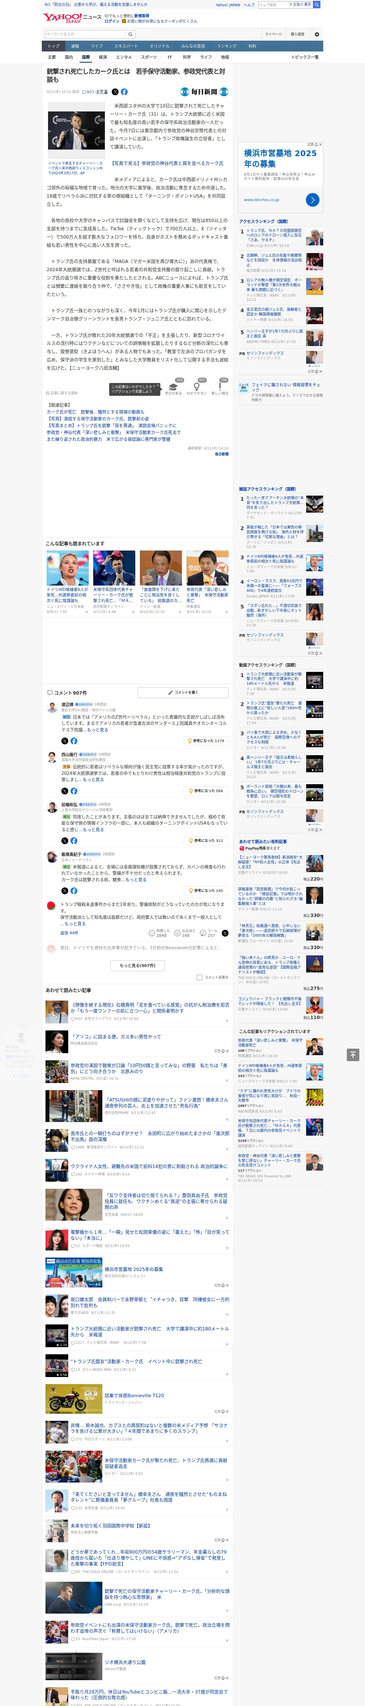This screenshot has width=365, height=1706.
Task: Click the 学びがある graduation cap reaction
Action: pyautogui.click(x=174, y=388)
